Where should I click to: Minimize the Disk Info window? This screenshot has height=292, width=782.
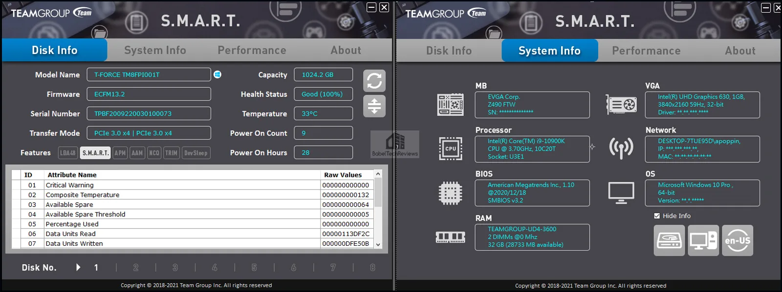[x=371, y=7]
